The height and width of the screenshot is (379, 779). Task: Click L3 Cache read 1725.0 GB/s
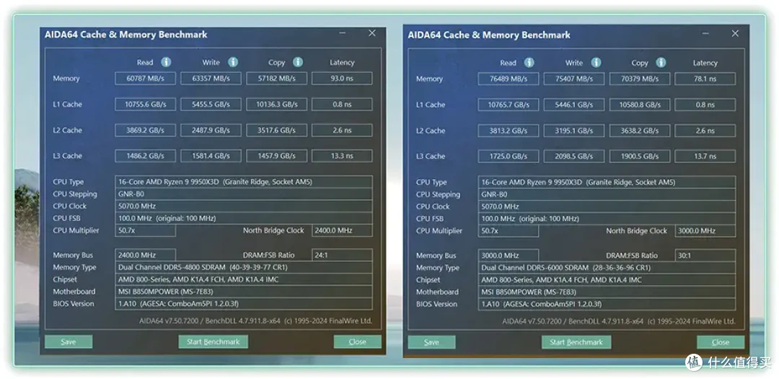pos(509,156)
